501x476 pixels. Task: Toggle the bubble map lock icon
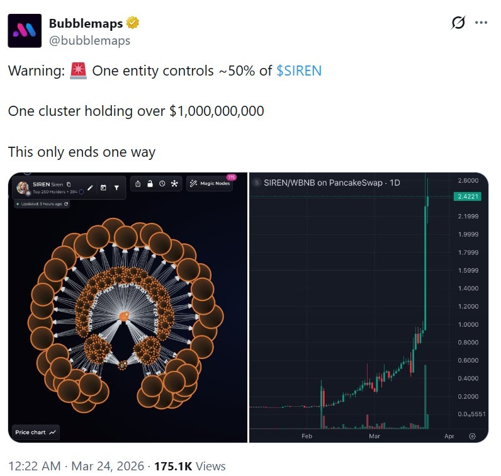150,184
